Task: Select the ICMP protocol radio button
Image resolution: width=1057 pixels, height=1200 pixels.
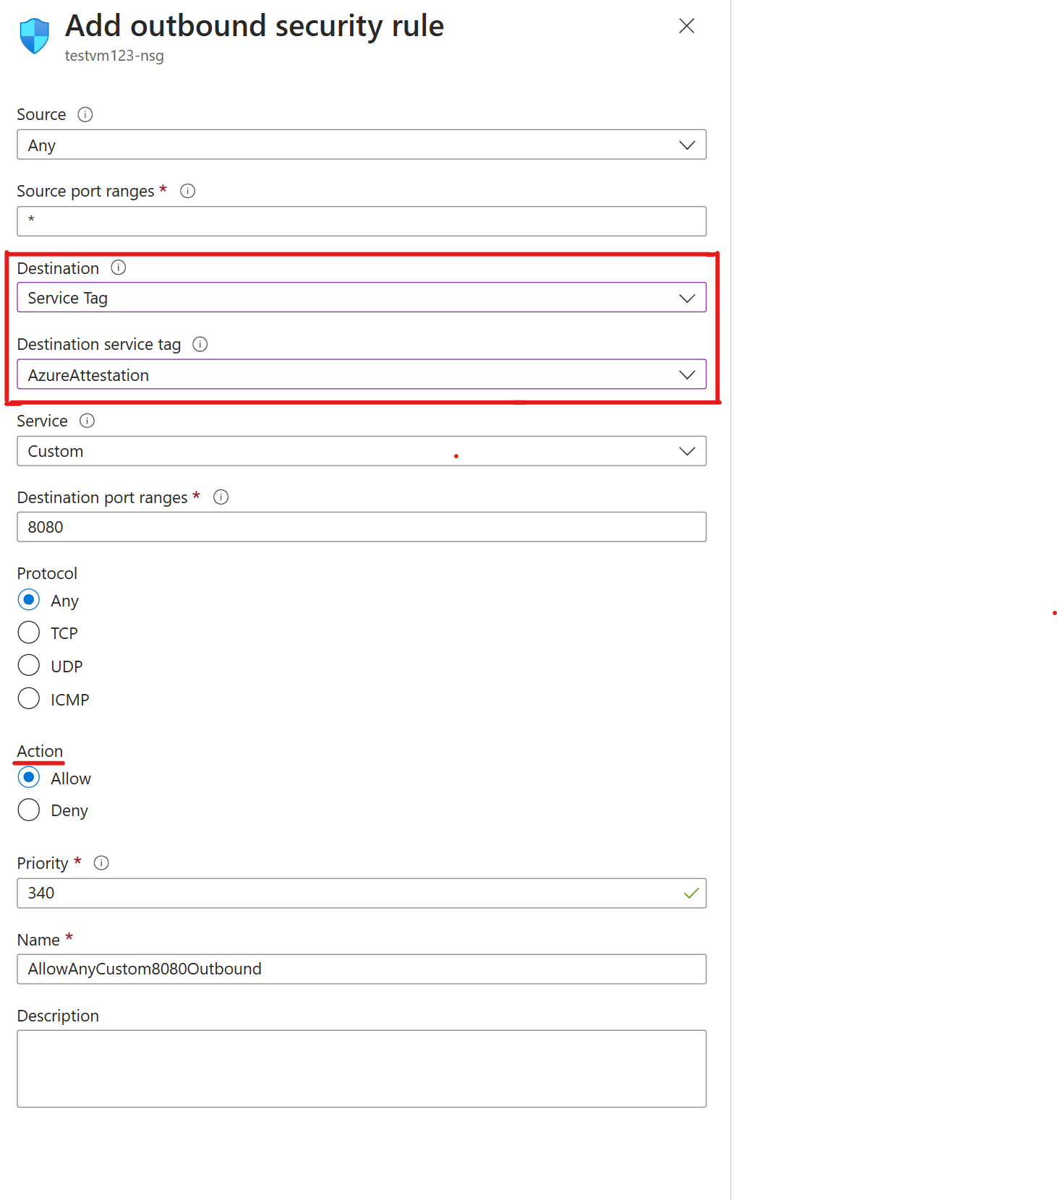Action: pos(29,698)
